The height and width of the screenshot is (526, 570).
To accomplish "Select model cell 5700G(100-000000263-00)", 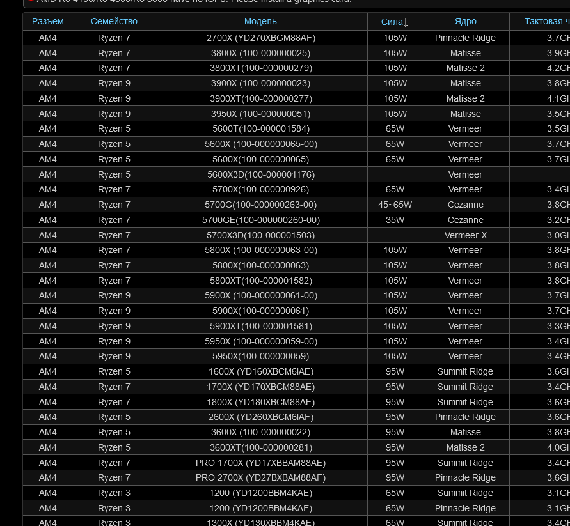I will (260, 205).
